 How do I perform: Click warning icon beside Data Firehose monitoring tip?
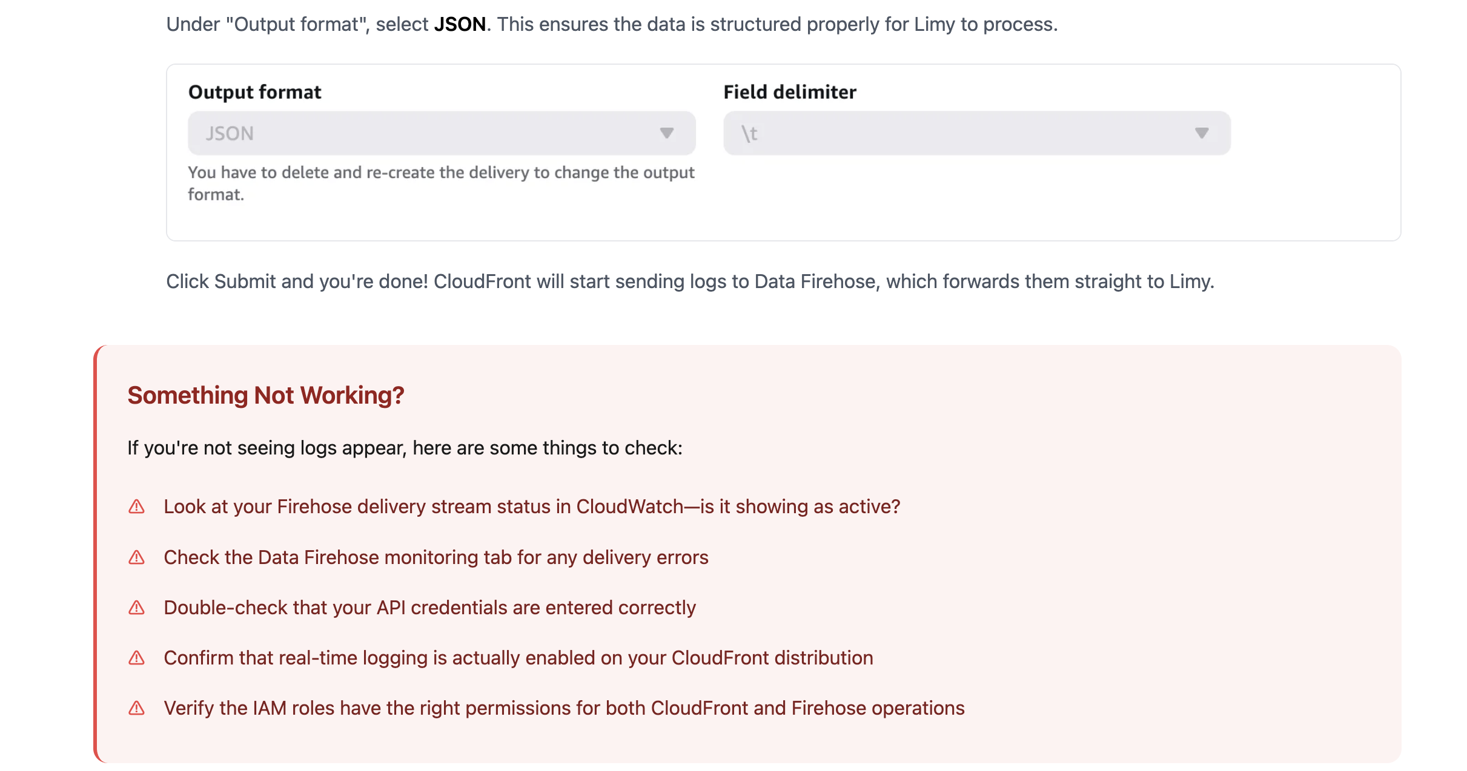[137, 557]
